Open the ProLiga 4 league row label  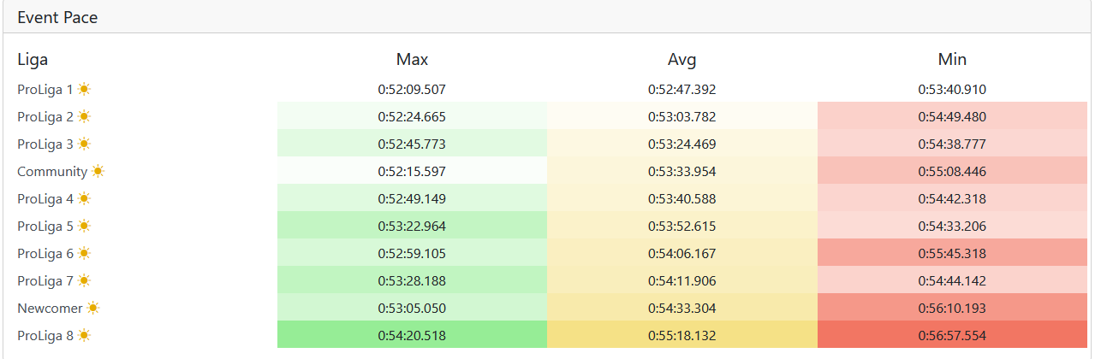pos(45,198)
